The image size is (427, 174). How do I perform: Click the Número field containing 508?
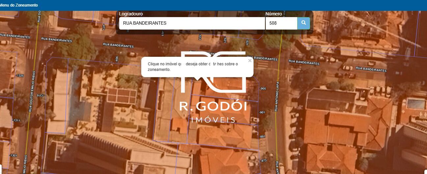[281, 23]
